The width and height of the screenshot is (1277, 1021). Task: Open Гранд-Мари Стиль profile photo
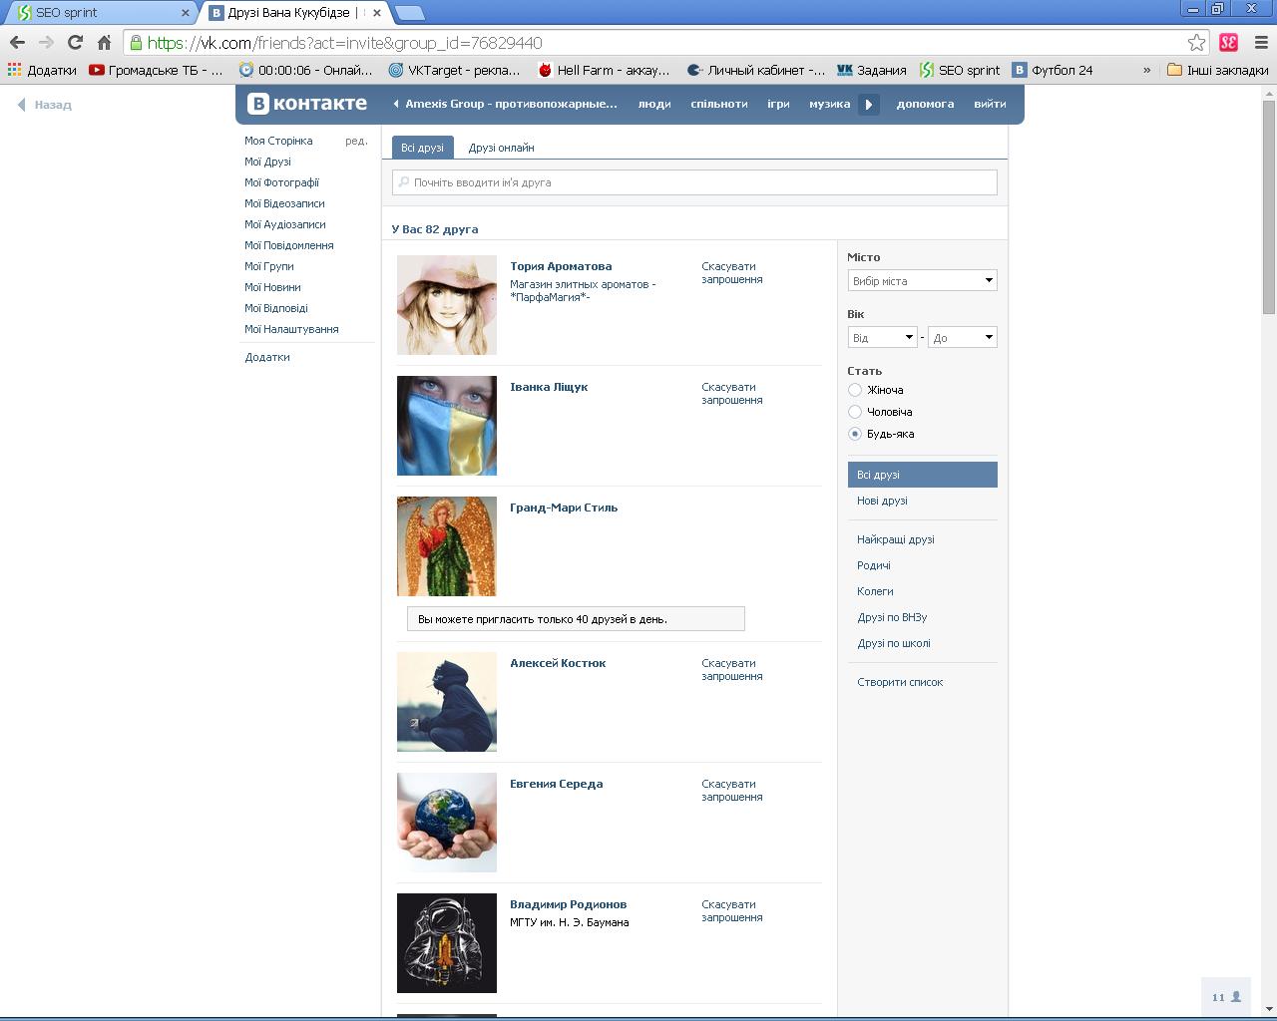point(447,546)
